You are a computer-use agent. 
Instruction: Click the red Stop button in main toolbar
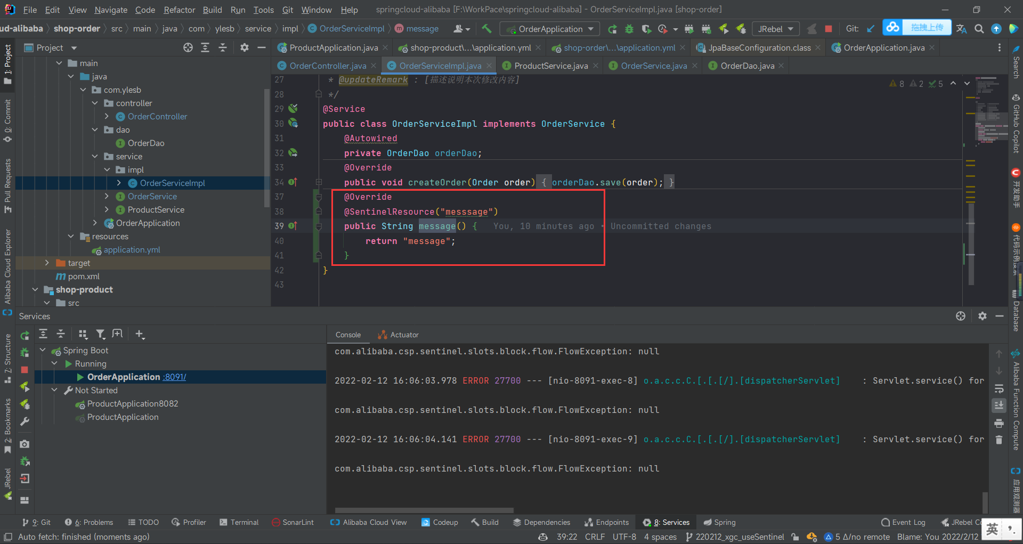[x=829, y=29]
